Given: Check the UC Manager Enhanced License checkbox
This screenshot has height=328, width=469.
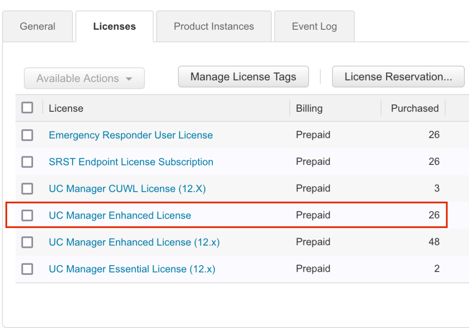Looking at the screenshot, I should coord(28,215).
